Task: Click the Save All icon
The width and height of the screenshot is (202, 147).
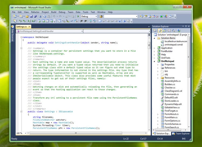Action: (x=35, y=16)
